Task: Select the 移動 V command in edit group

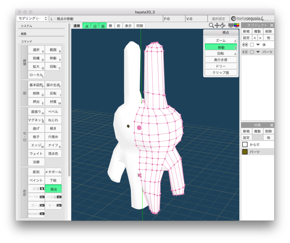Action: tap(53, 58)
